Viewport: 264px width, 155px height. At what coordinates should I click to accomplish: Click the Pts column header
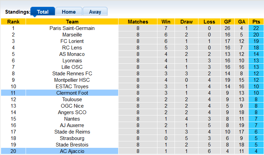click(256, 22)
